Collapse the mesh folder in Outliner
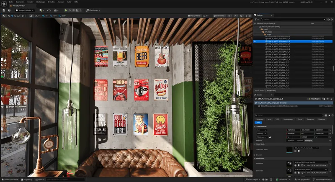The width and height of the screenshot is (335, 182). pos(261,29)
